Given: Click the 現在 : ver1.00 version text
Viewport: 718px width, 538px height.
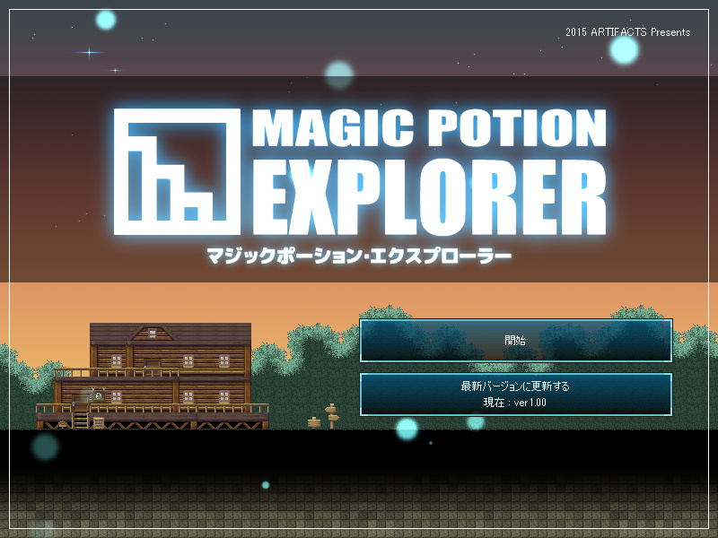Looking at the screenshot, I should 515,403.
